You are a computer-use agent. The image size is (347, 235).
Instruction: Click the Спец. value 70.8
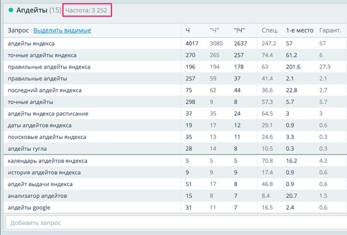point(267,161)
